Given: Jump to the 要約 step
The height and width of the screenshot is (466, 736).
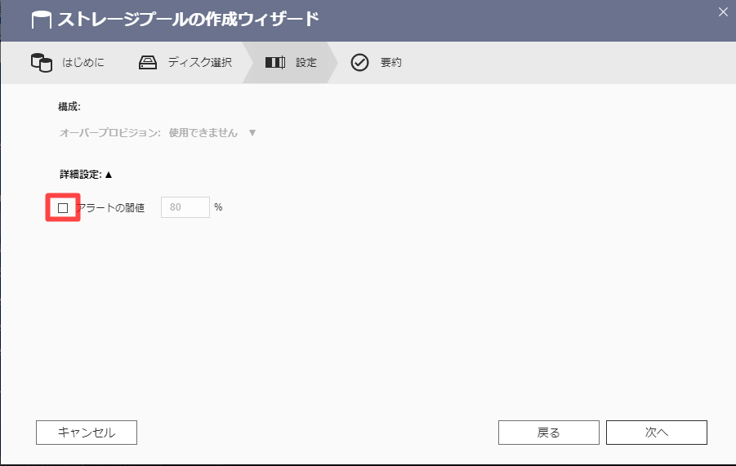Looking at the screenshot, I should (390, 62).
